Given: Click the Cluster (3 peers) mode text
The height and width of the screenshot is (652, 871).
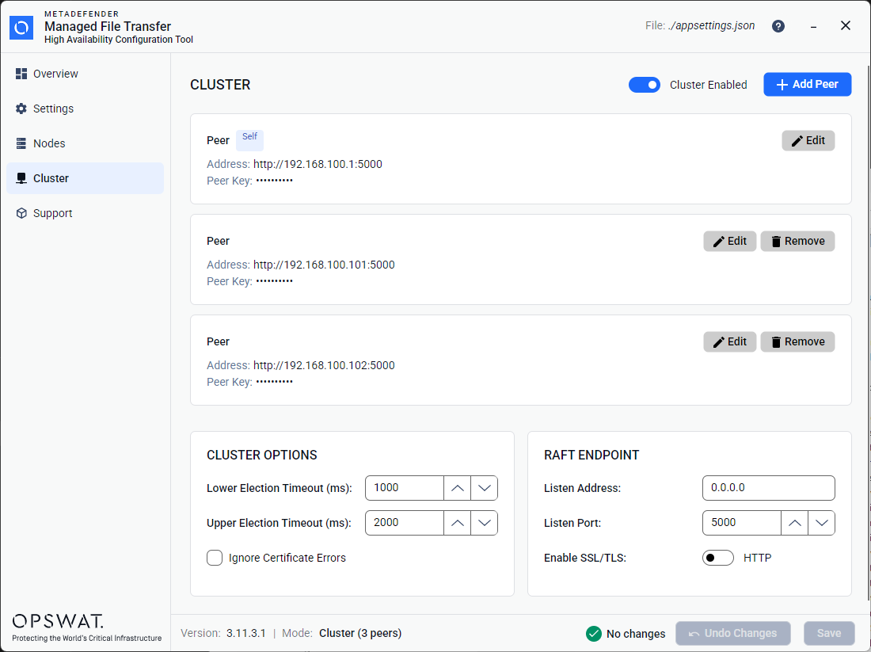Looking at the screenshot, I should (x=360, y=633).
